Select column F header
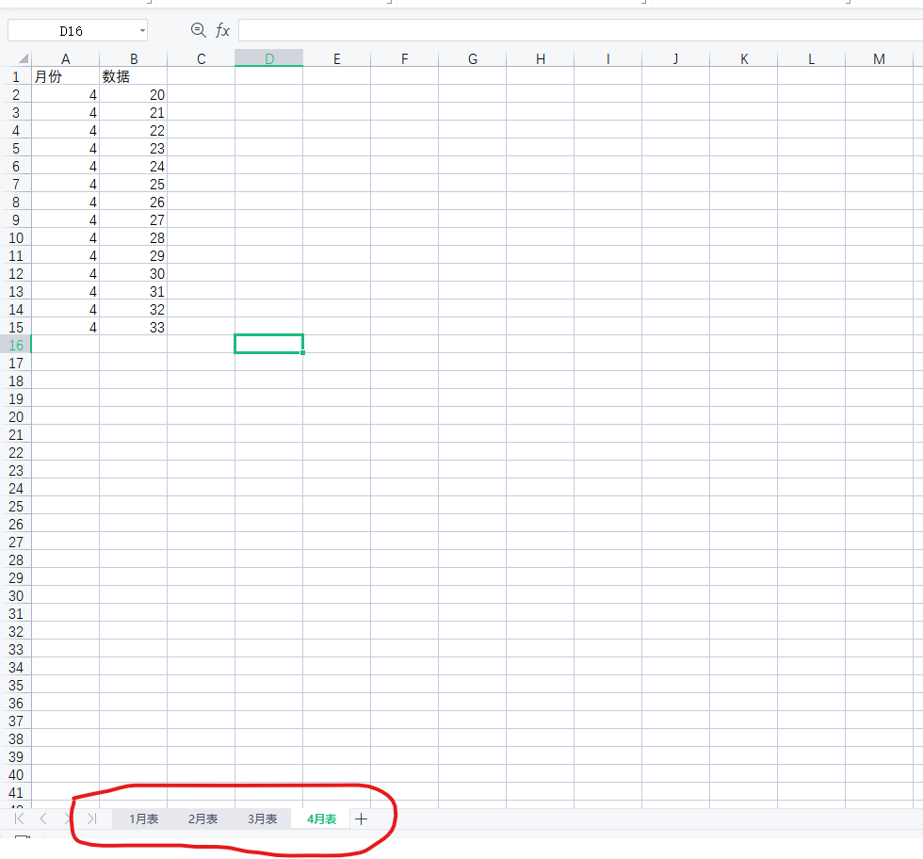923x859 pixels. (404, 59)
